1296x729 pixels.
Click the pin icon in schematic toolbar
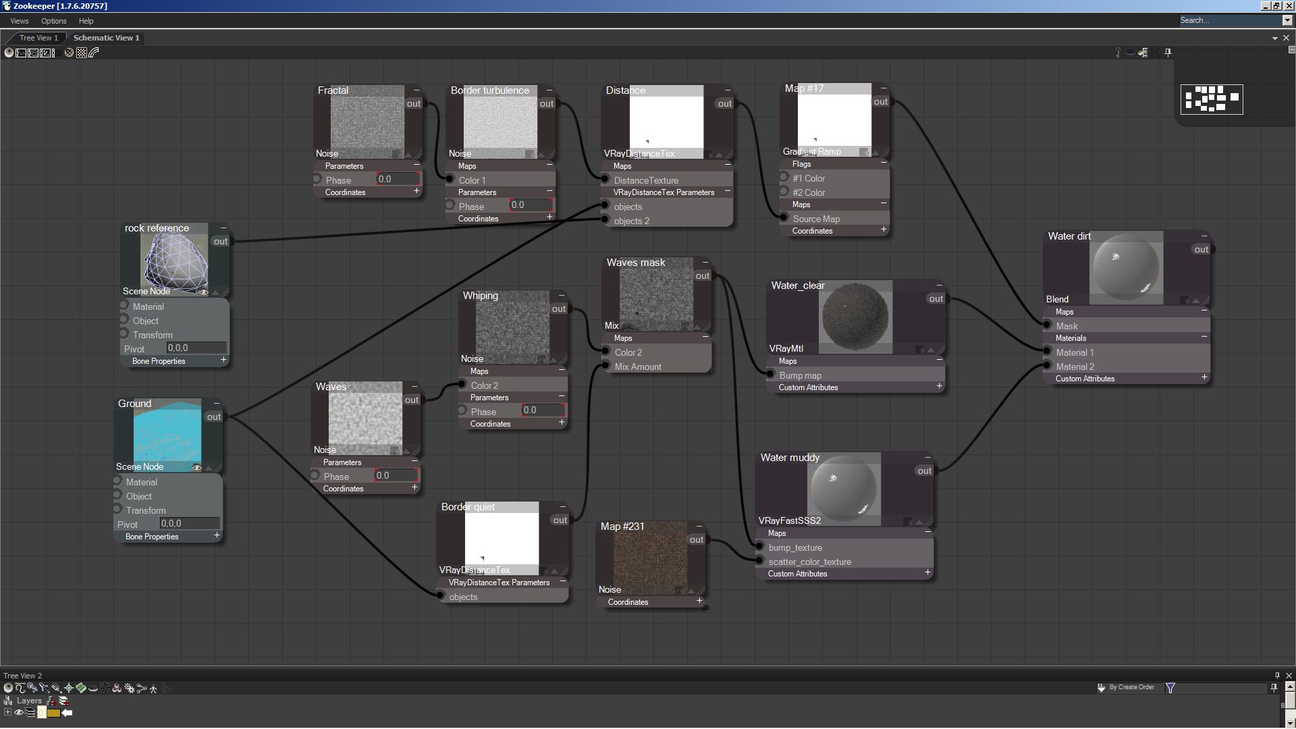1168,52
